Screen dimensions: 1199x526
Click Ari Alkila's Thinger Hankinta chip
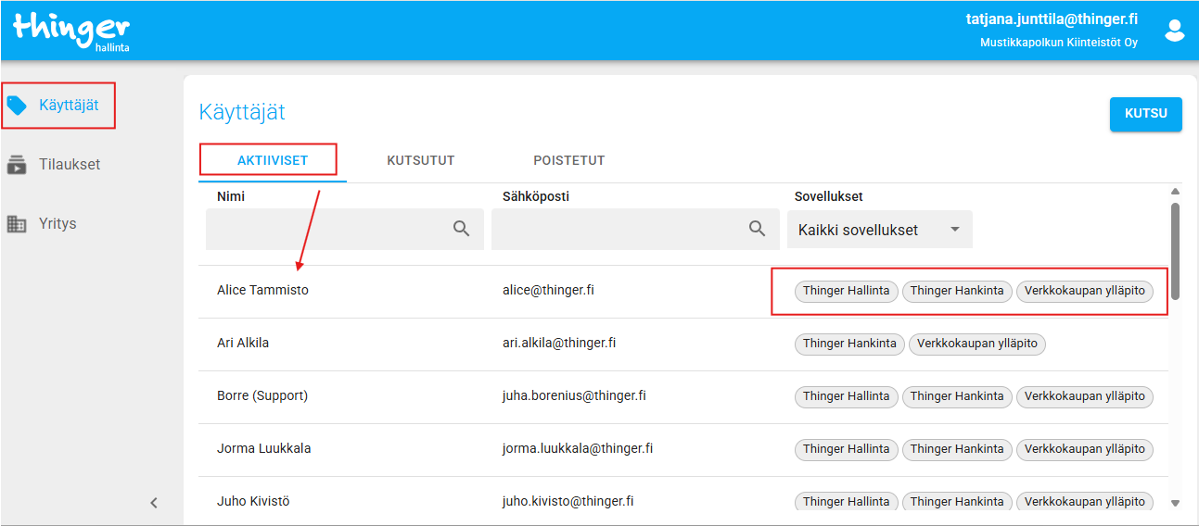click(x=849, y=344)
